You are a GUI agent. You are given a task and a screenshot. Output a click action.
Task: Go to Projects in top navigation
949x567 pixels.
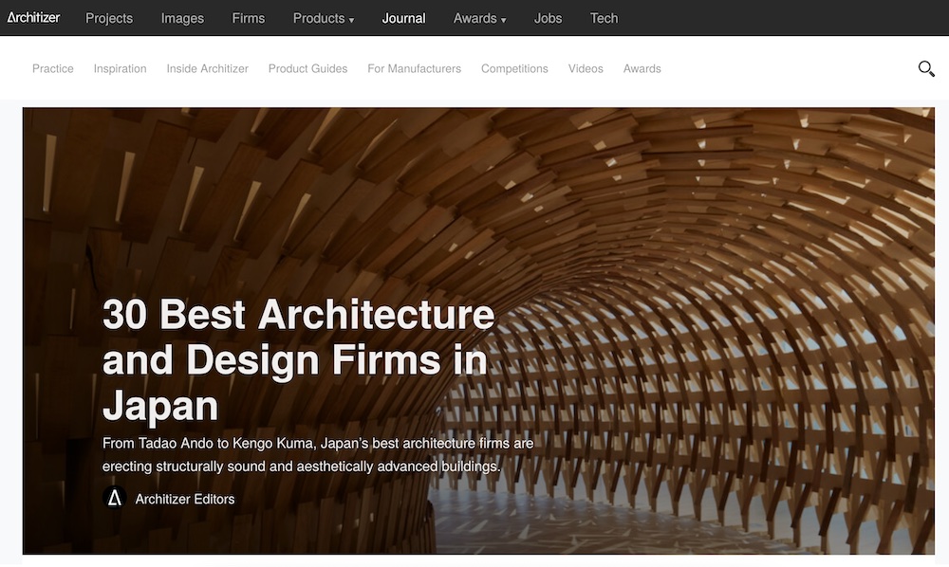click(x=109, y=18)
